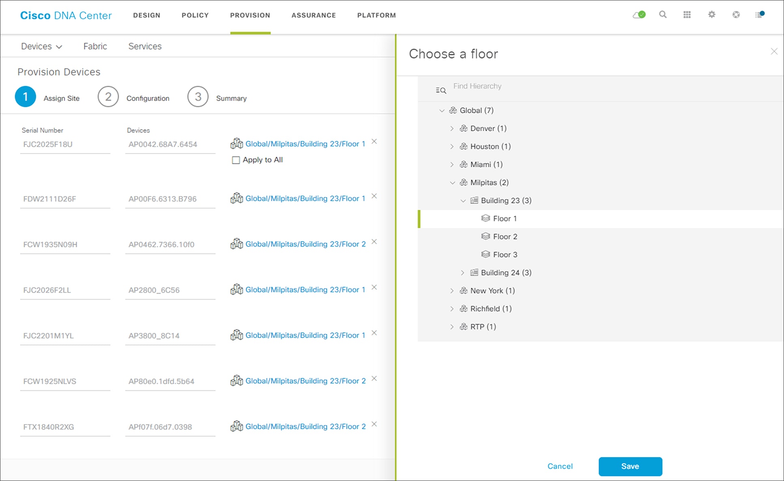Tick the Apply to All checkbox

tap(236, 160)
